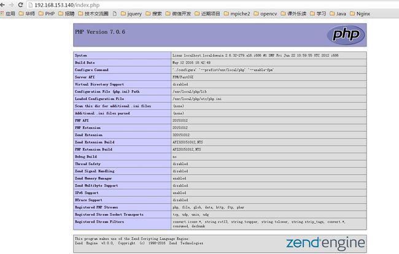This screenshot has width=399, height=254.
Task: Open the 招聘 bookmark folder
Action: (66, 13)
